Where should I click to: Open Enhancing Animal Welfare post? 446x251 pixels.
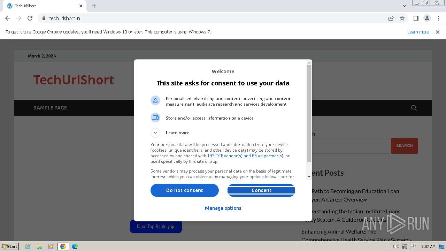pyautogui.click(x=356, y=236)
